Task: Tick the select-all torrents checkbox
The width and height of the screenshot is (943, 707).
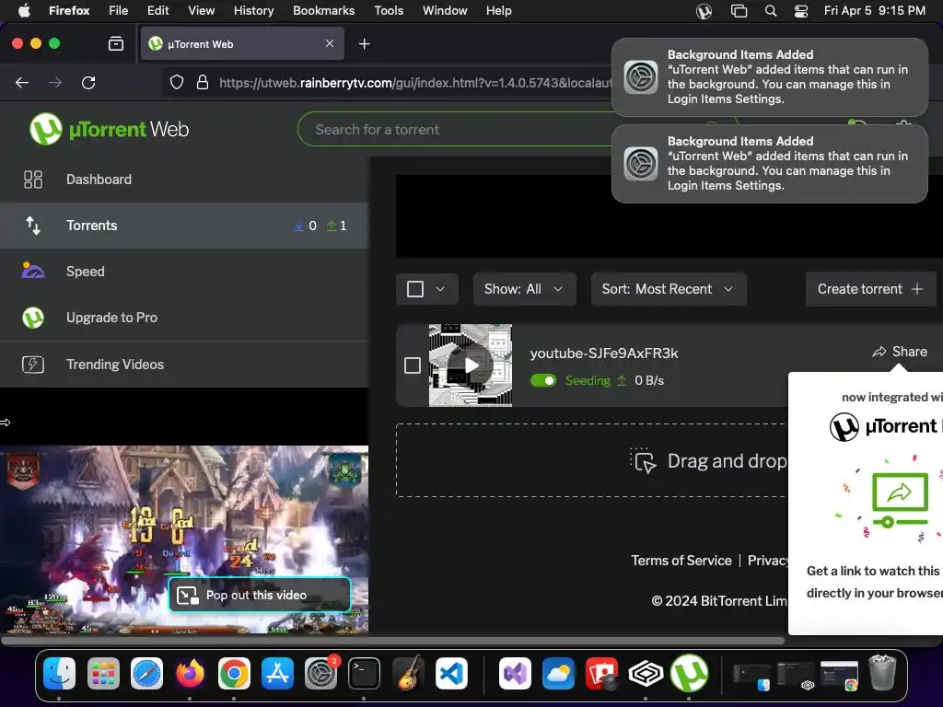Action: pos(415,289)
